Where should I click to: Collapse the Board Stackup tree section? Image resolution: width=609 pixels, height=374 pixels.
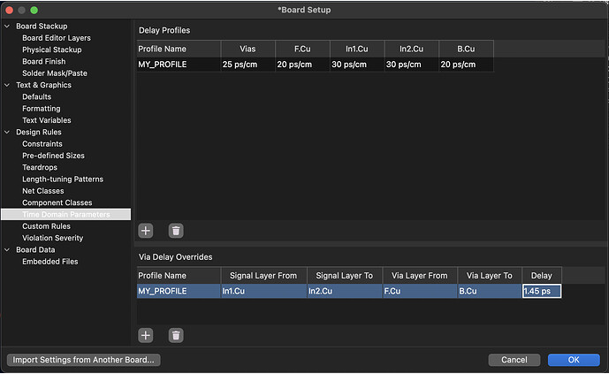click(x=8, y=27)
